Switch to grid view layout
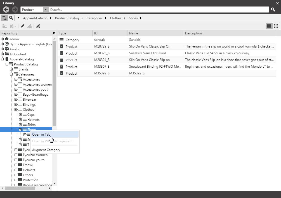The image size is (281, 198). [x=276, y=26]
